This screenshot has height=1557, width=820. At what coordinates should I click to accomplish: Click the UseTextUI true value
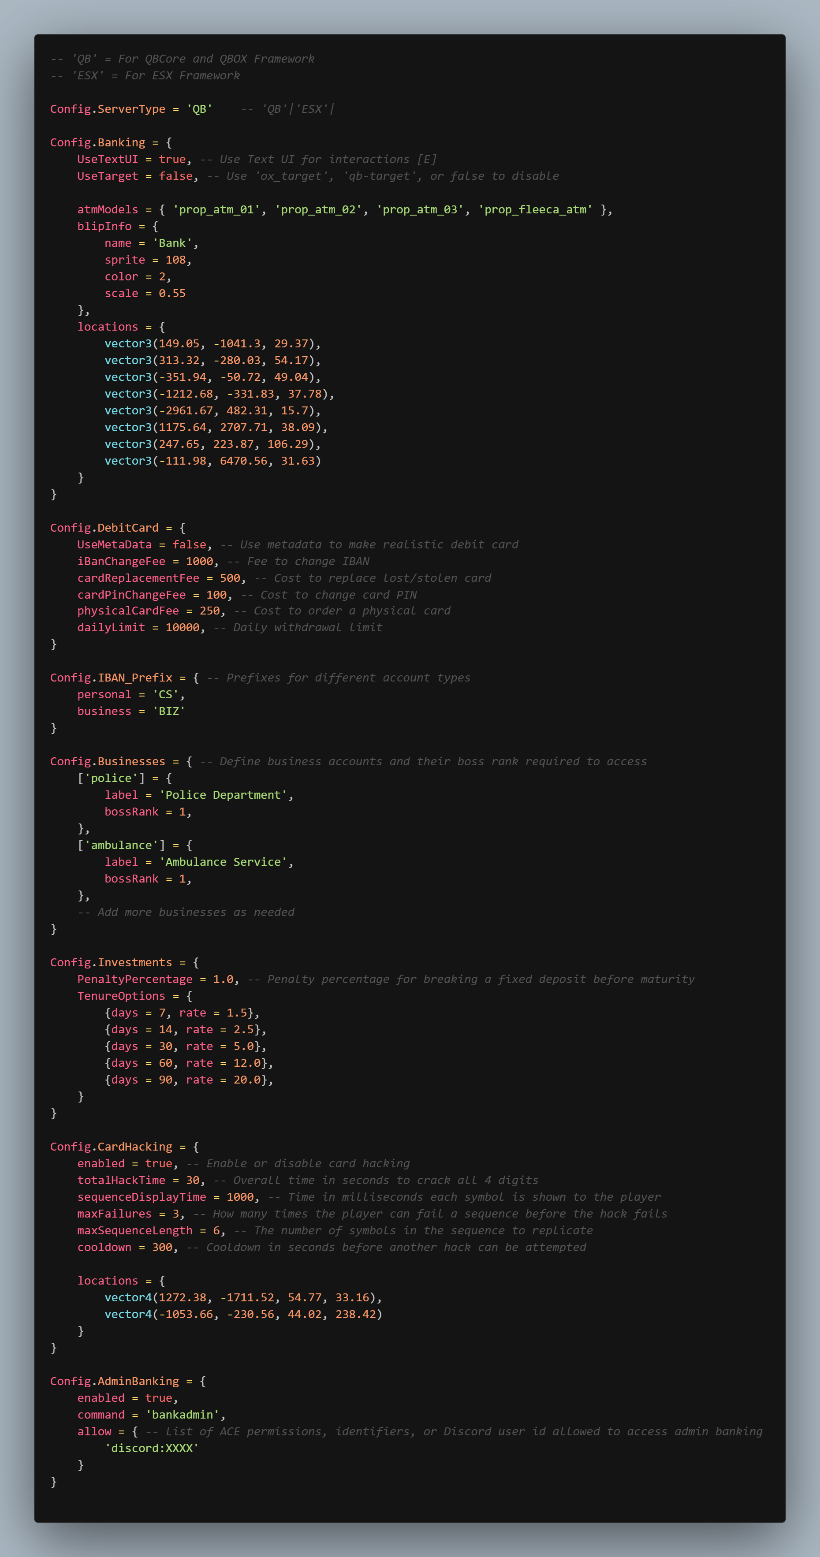[172, 159]
